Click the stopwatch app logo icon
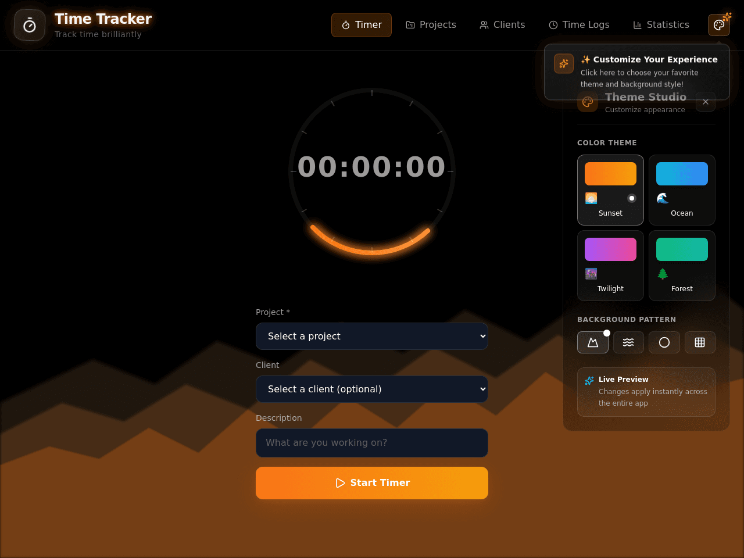The height and width of the screenshot is (558, 744). 30,25
